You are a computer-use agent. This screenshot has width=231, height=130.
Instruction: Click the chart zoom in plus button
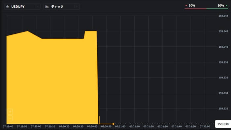pos(10,111)
